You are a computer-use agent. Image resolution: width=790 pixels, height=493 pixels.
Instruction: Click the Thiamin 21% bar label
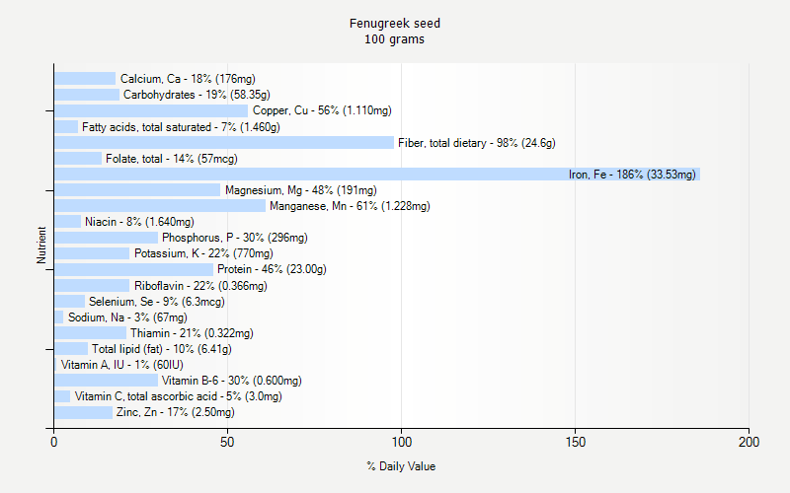[192, 333]
